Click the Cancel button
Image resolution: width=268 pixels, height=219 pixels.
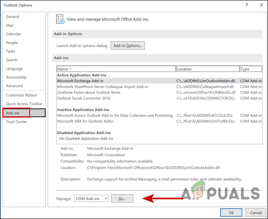click(x=256, y=213)
